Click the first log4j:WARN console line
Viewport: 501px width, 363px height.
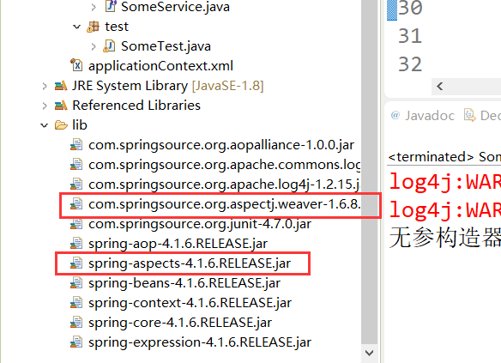pyautogui.click(x=445, y=182)
